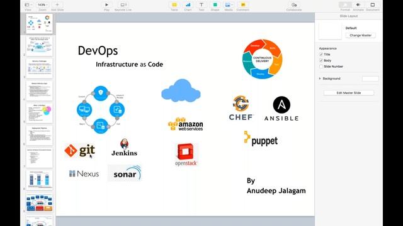This screenshot has height=226, width=403.
Task: Select the blue circular workflow diagram image
Action: click(x=101, y=110)
